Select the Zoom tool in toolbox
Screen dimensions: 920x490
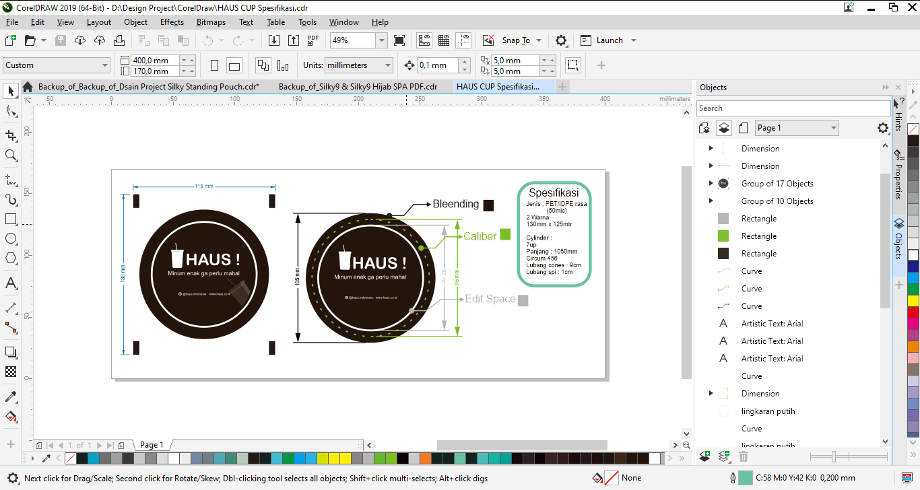11,155
